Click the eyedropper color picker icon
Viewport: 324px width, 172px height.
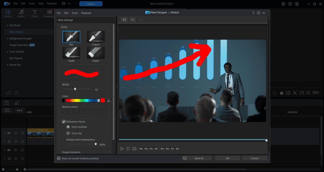(x=109, y=101)
